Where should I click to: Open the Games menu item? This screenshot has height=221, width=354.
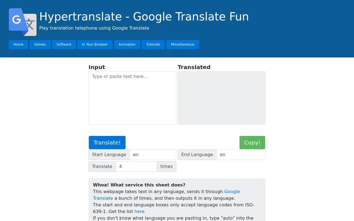(x=40, y=44)
